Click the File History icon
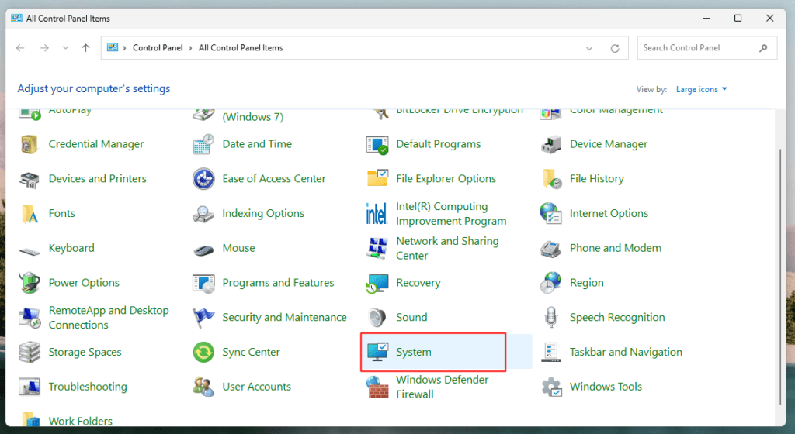Viewport: 795px width, 434px height. (552, 179)
